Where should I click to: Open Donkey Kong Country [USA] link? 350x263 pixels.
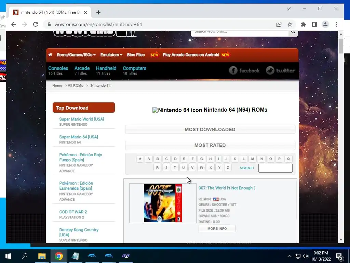[79, 232]
